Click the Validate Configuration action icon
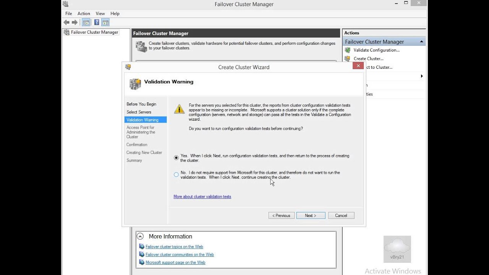The width and height of the screenshot is (489, 275). coord(347,50)
